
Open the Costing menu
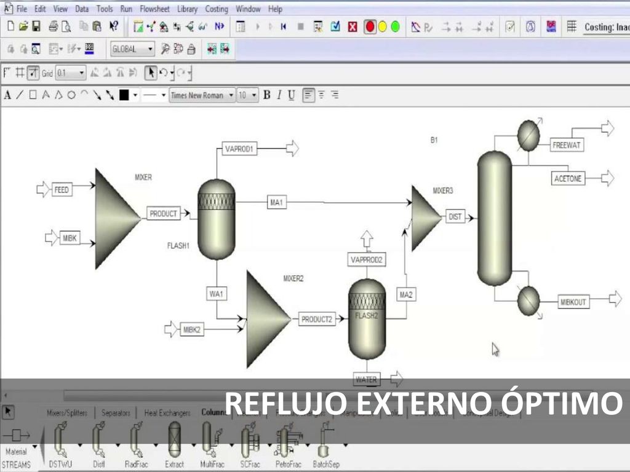point(217,9)
